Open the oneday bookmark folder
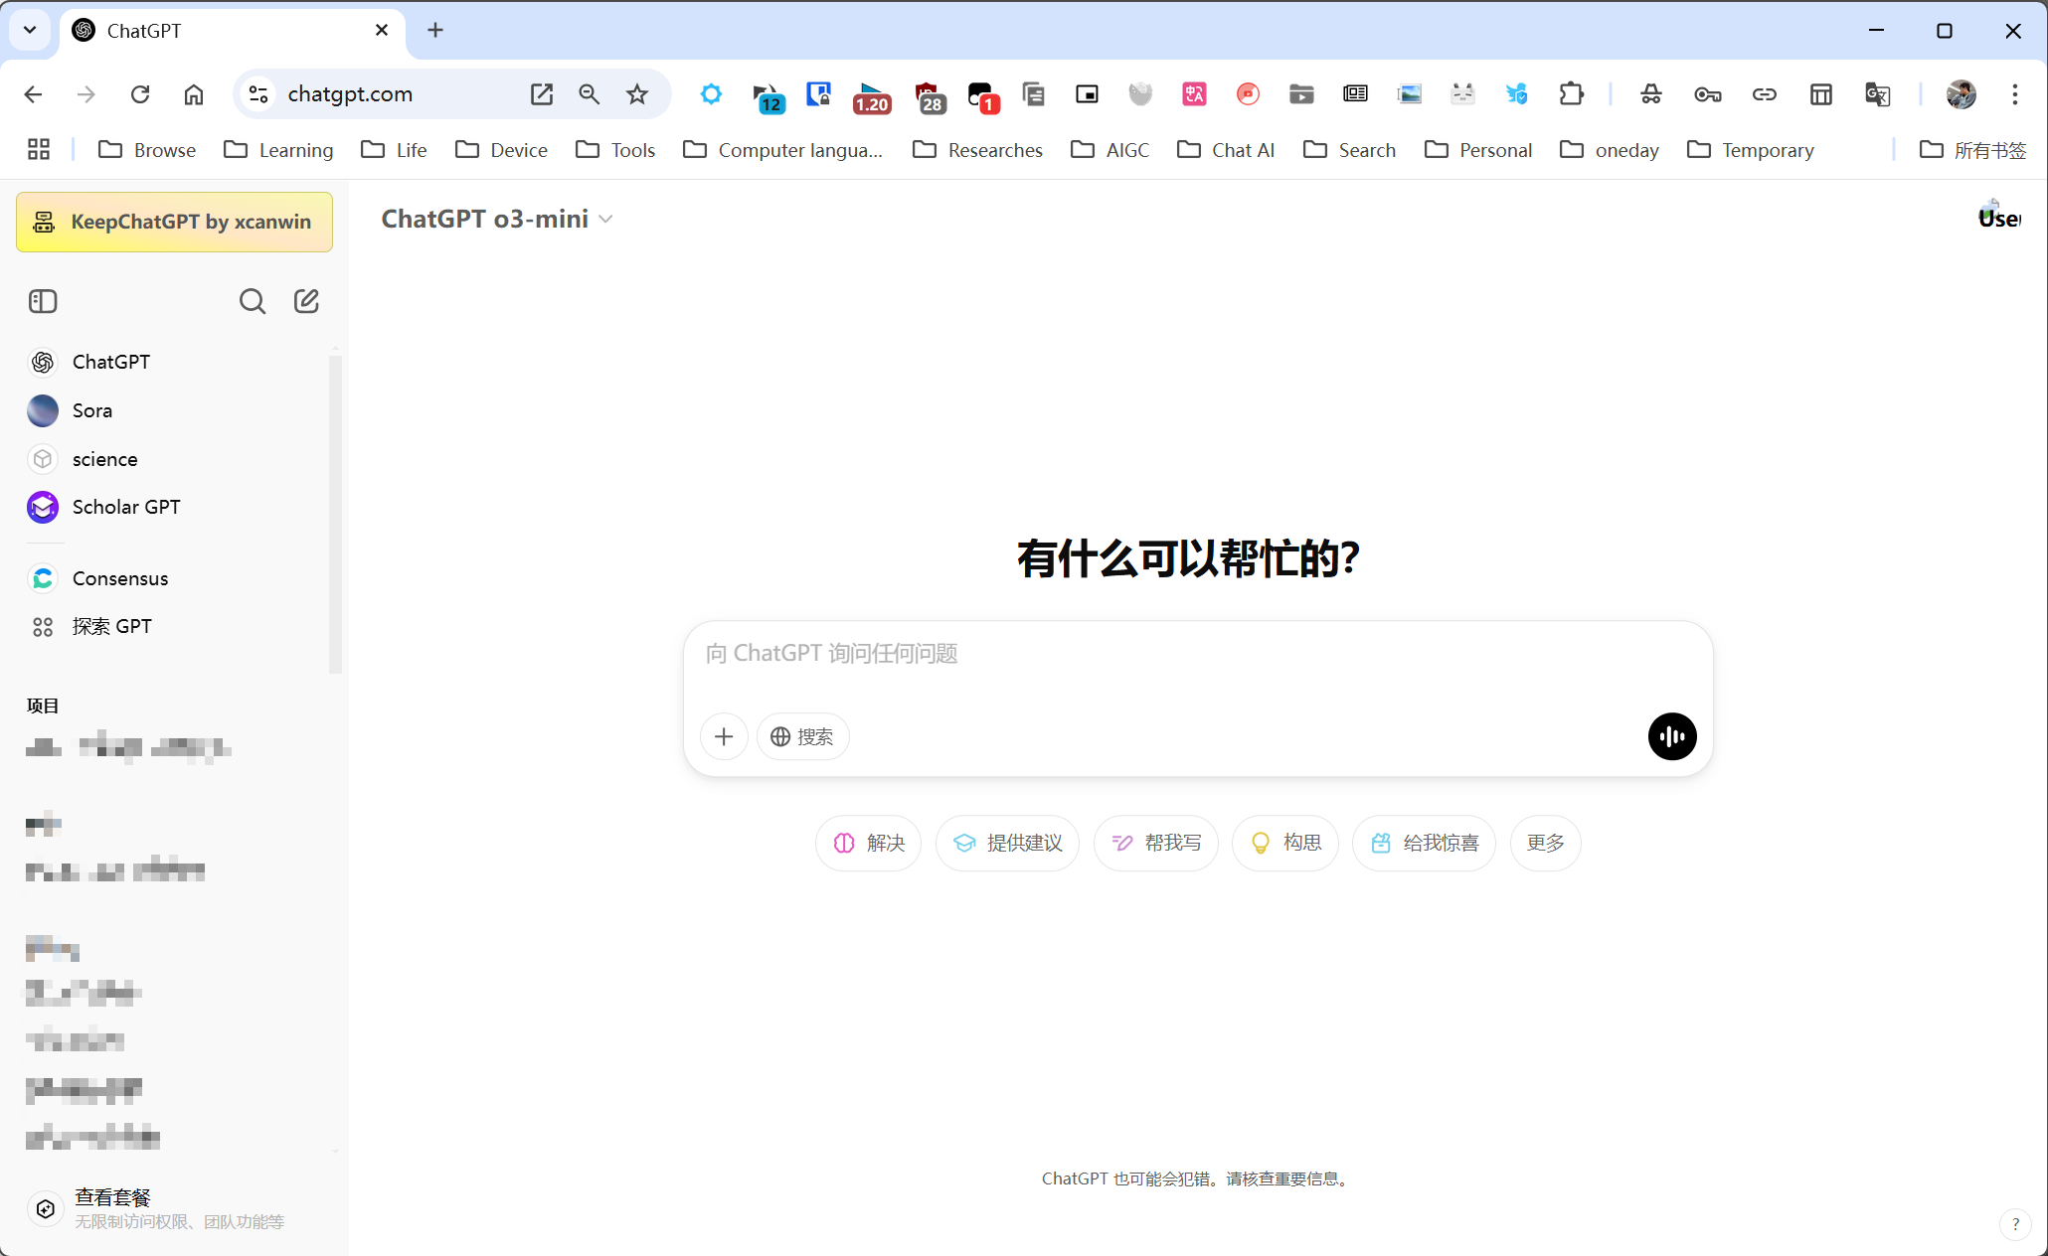Screen dimensions: 2048x1256 [1609, 150]
